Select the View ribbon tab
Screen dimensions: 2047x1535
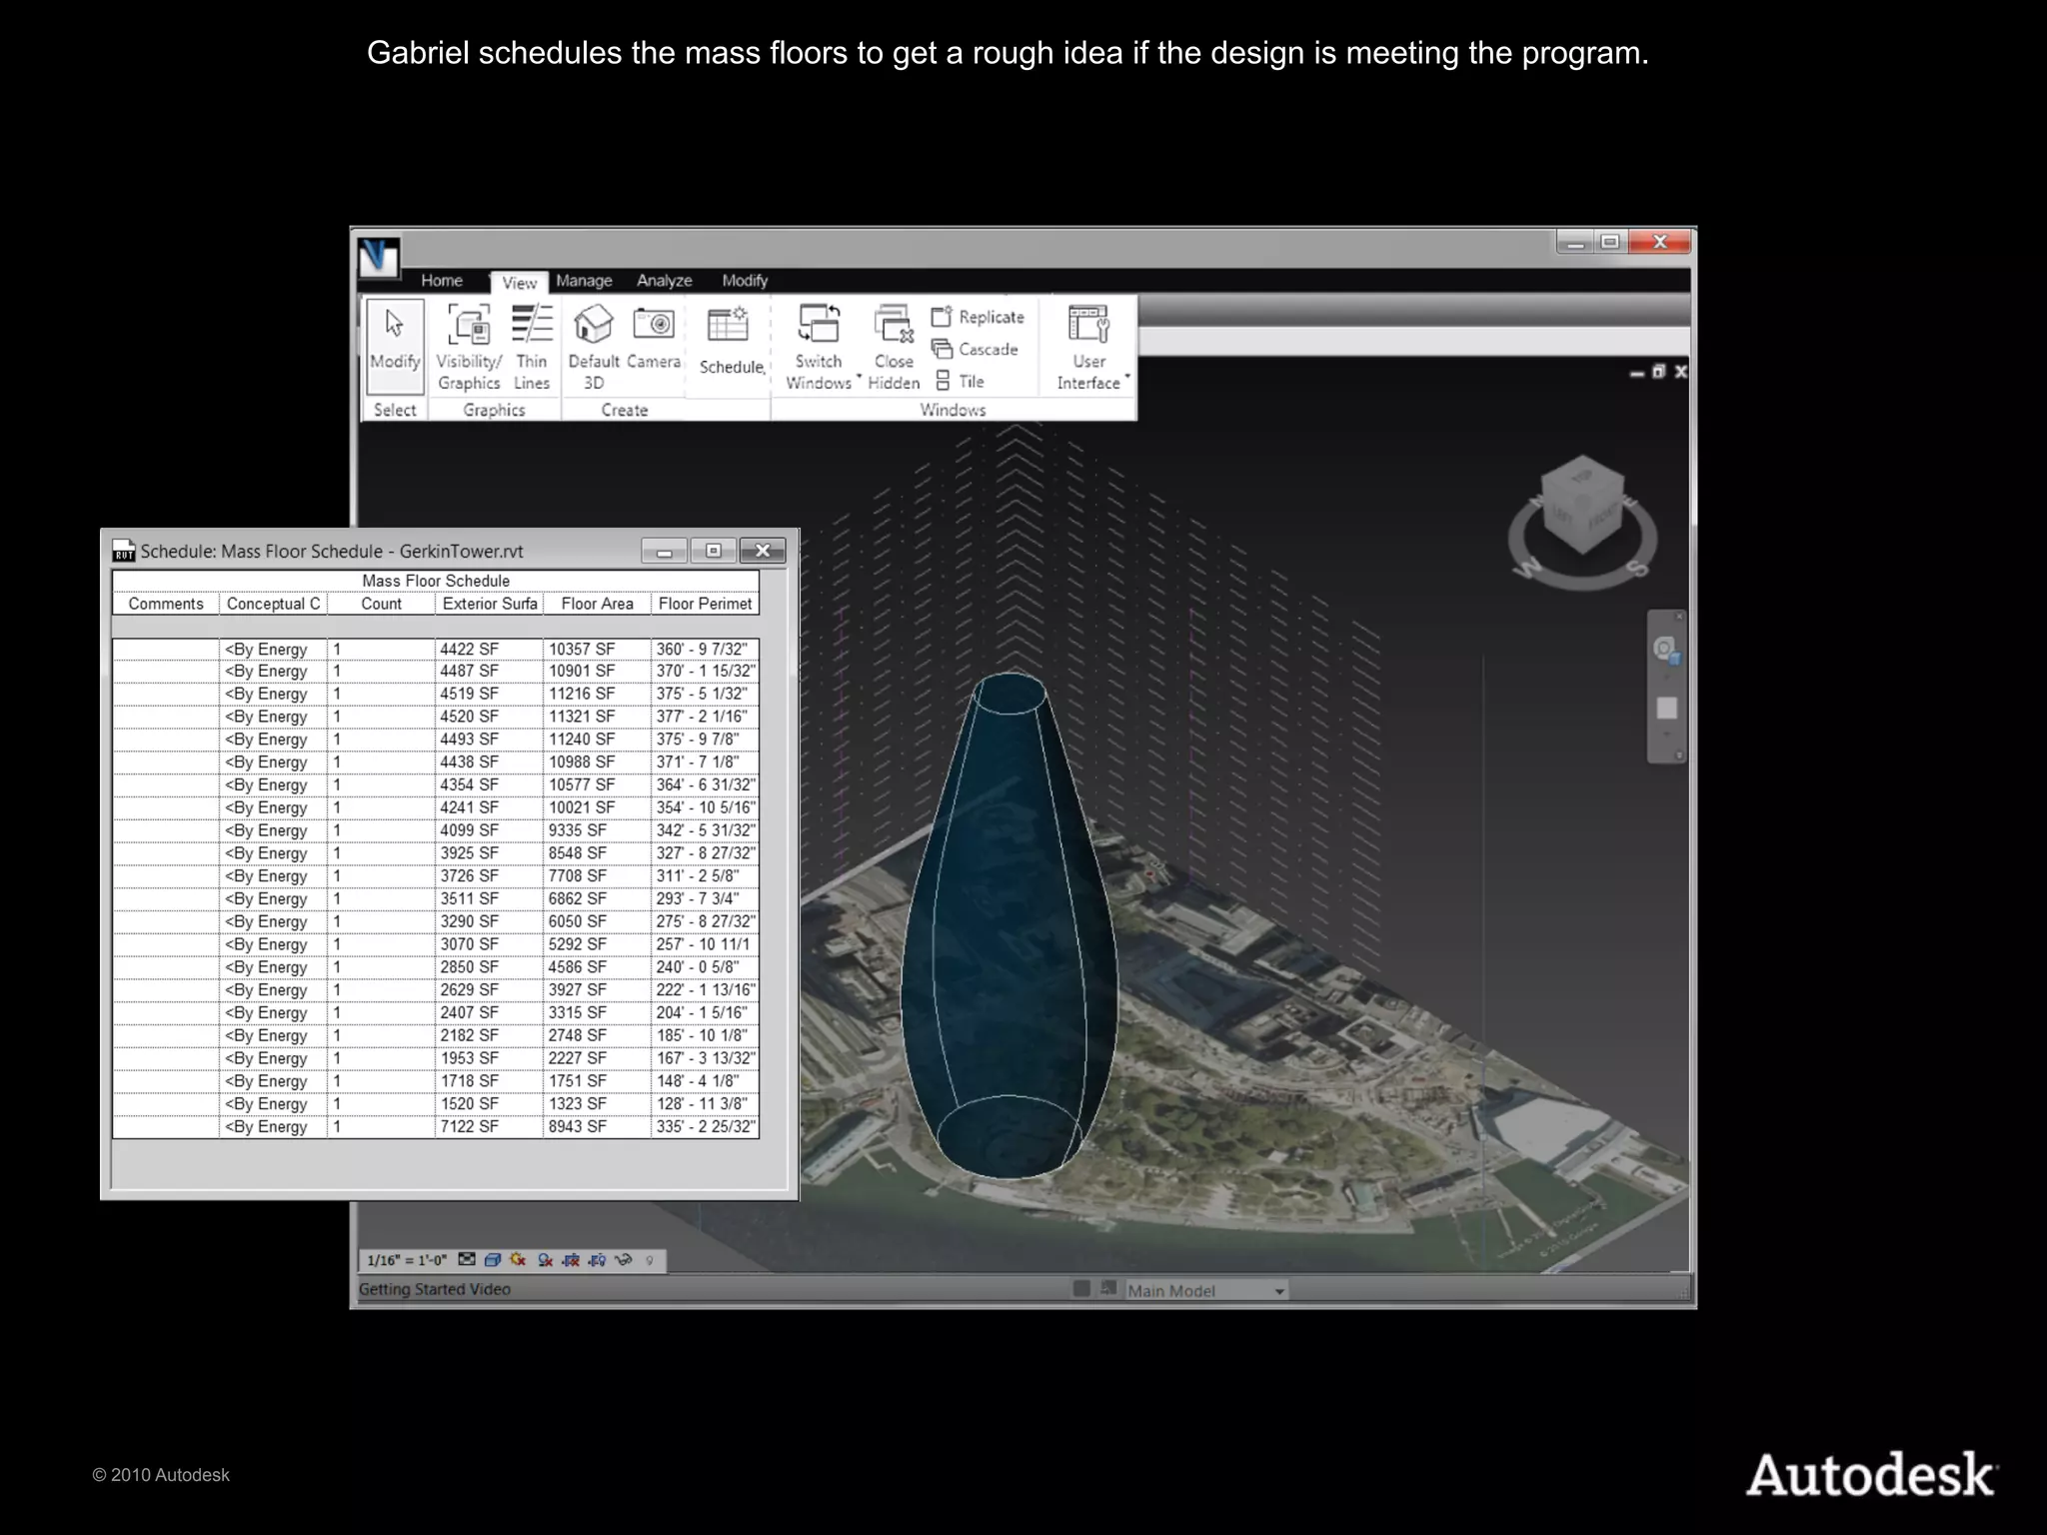(x=519, y=283)
